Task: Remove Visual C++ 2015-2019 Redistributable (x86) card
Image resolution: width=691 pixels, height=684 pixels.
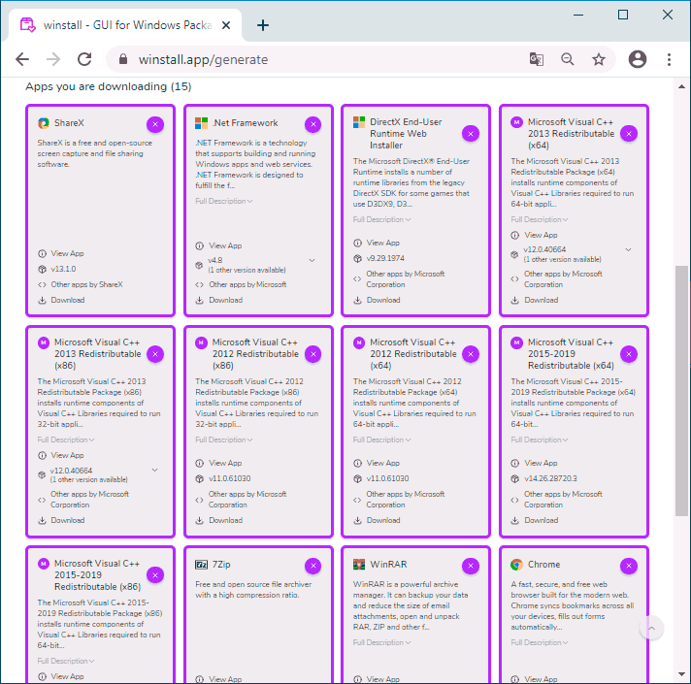Action: [x=155, y=574]
